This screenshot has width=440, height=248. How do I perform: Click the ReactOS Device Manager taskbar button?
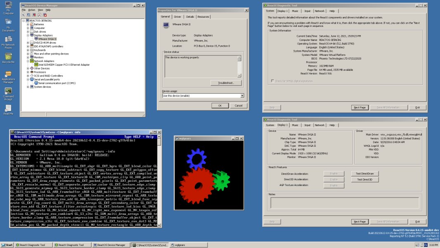coord(111,245)
